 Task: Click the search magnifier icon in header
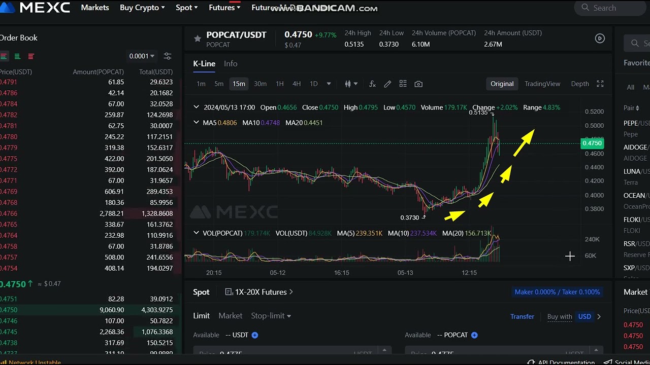point(586,8)
